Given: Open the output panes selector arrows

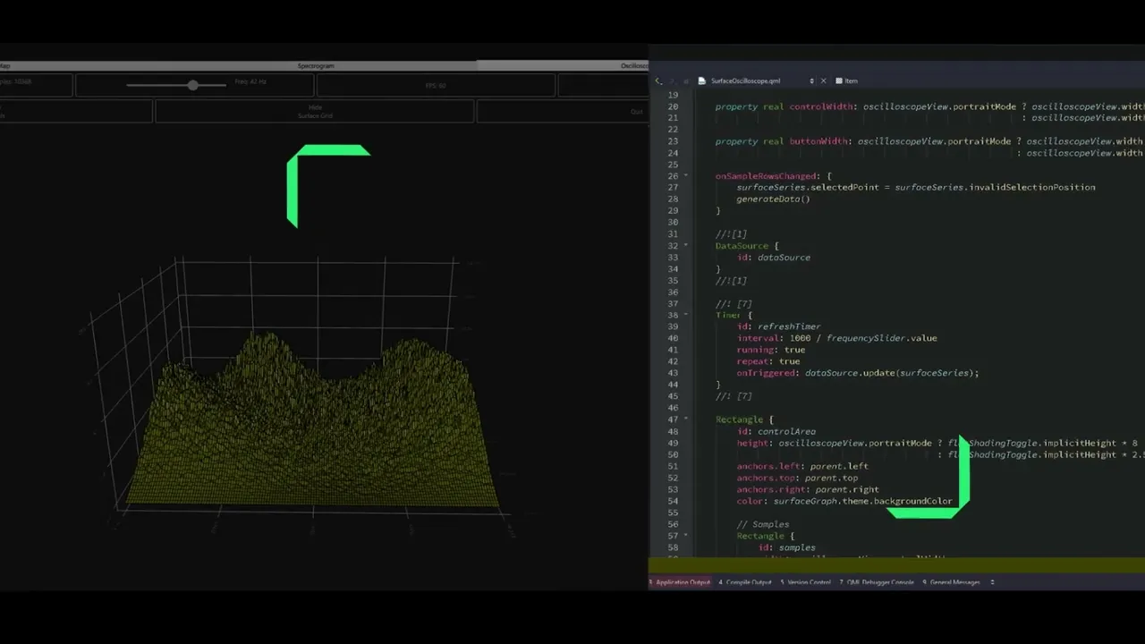Looking at the screenshot, I should (x=992, y=582).
